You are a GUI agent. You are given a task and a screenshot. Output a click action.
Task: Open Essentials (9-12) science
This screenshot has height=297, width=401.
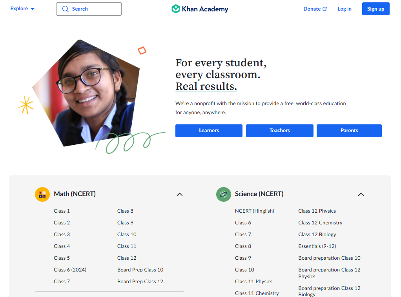(x=317, y=246)
